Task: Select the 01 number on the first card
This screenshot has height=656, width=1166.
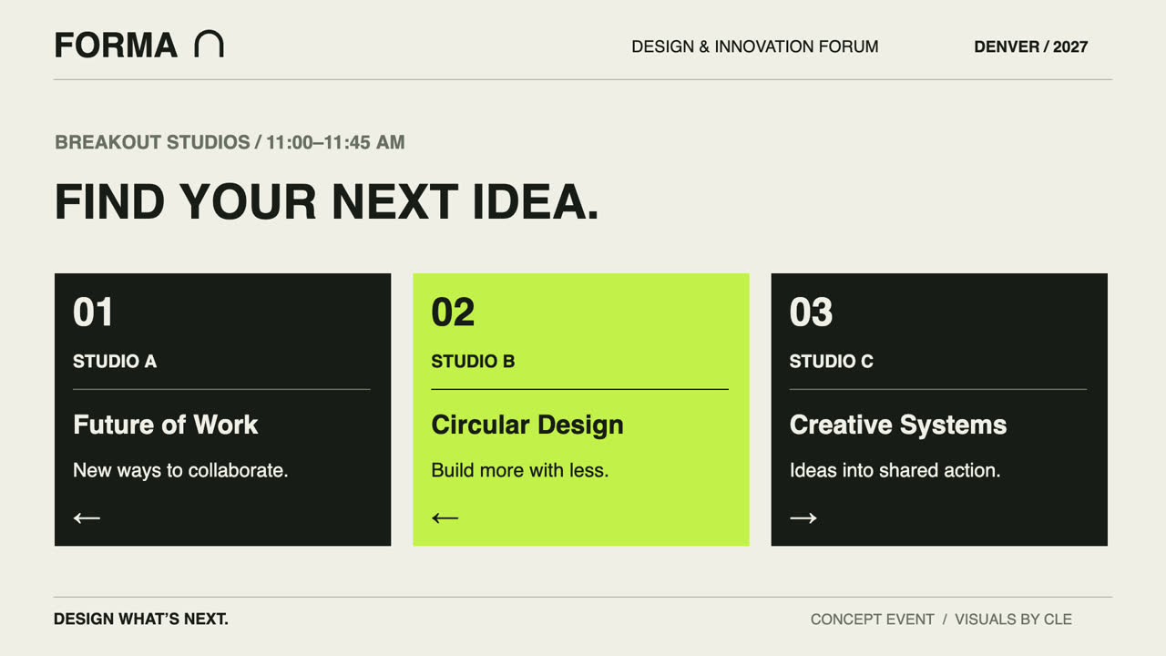Action: [93, 313]
